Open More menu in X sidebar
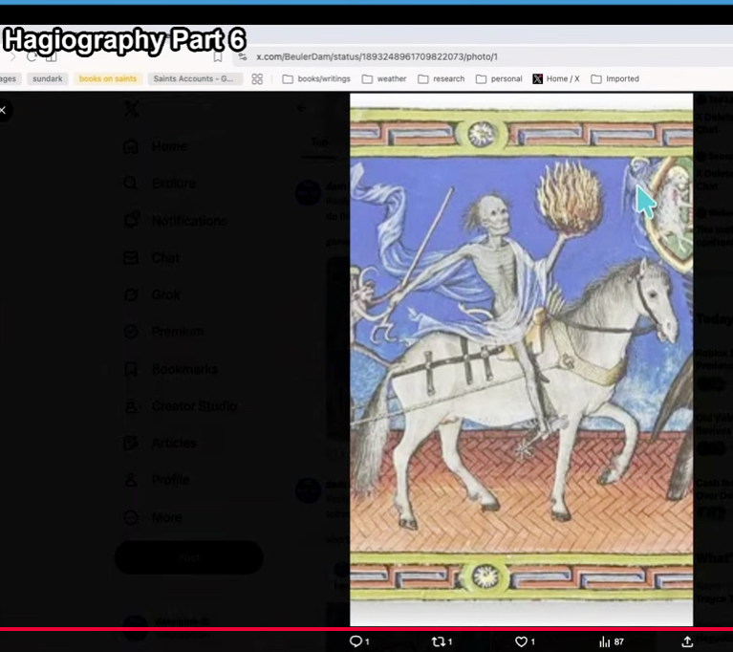Viewport: 733px width, 652px height. click(152, 517)
